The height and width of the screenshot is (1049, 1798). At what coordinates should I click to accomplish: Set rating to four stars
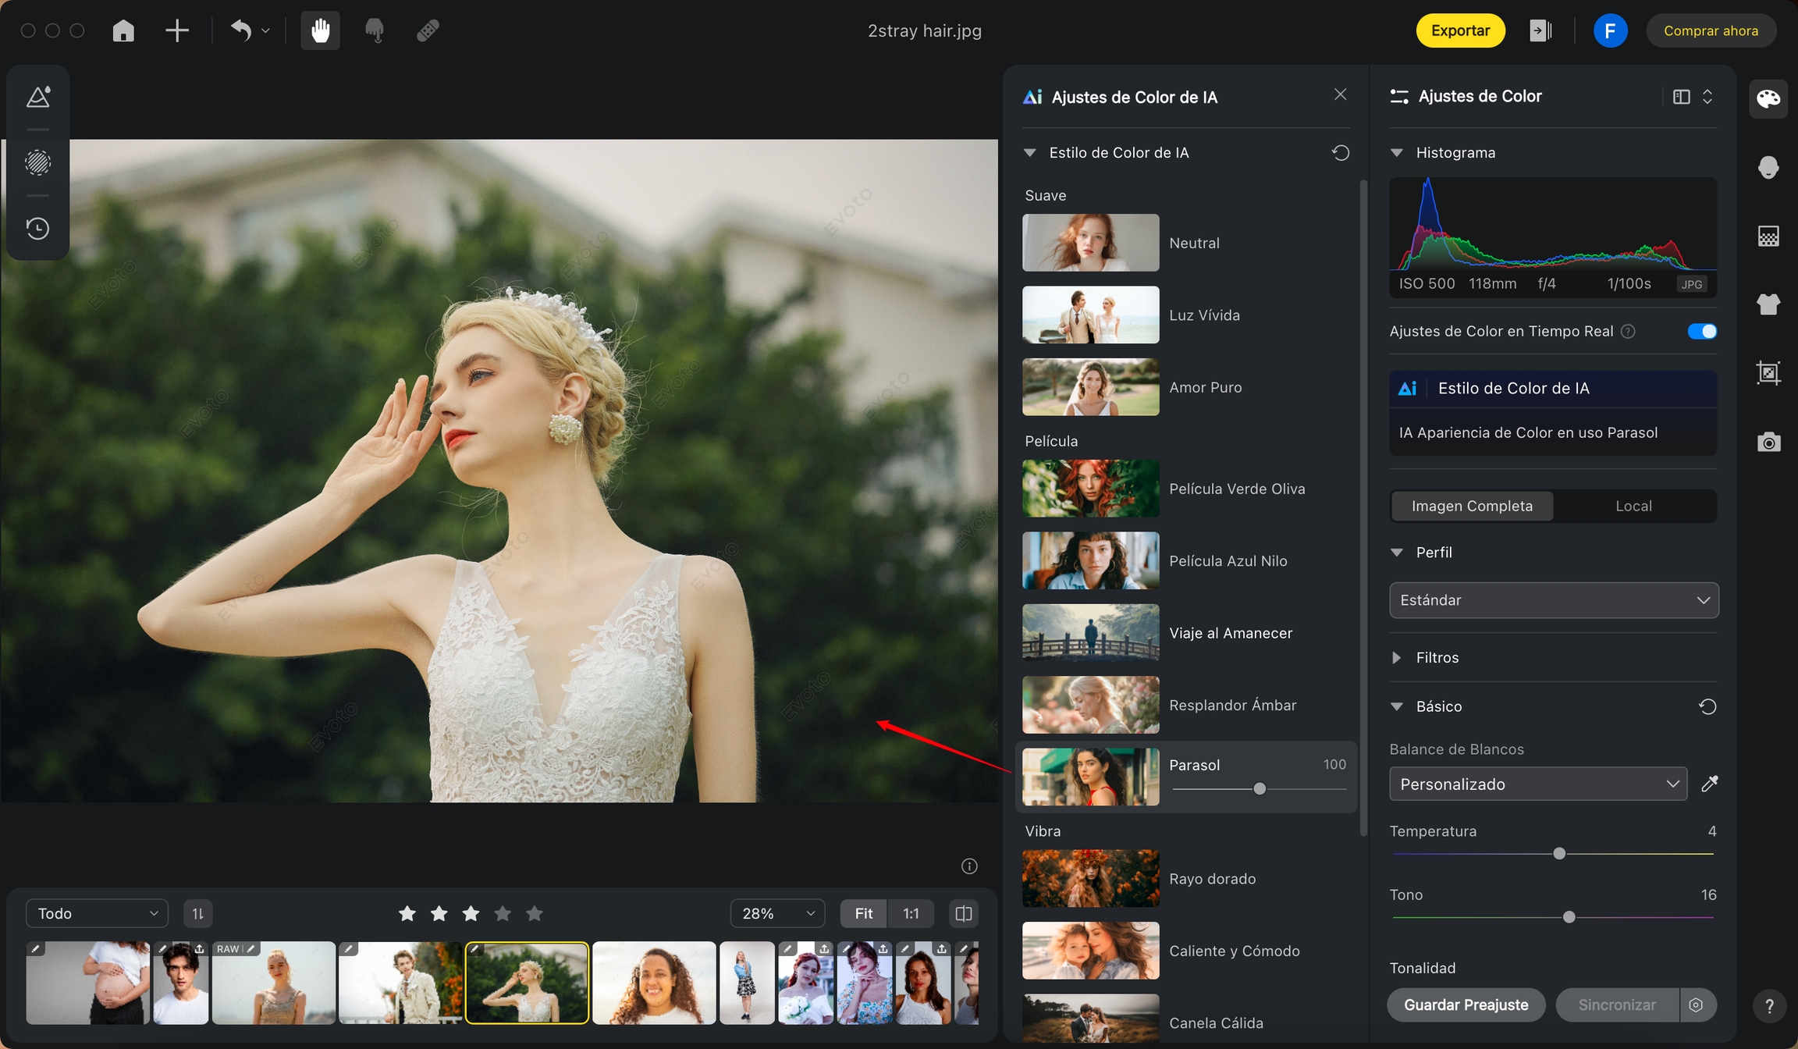[503, 913]
